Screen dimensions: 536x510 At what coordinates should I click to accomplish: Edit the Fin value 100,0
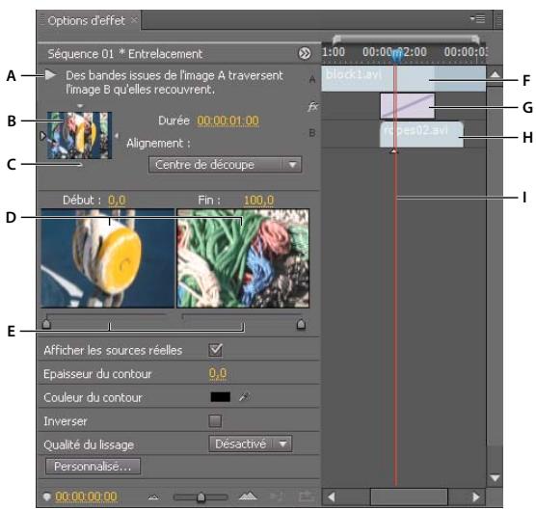point(258,201)
